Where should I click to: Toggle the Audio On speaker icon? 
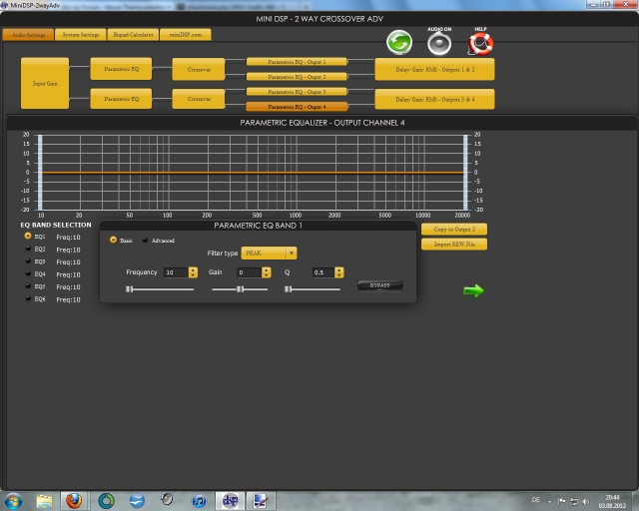click(439, 44)
